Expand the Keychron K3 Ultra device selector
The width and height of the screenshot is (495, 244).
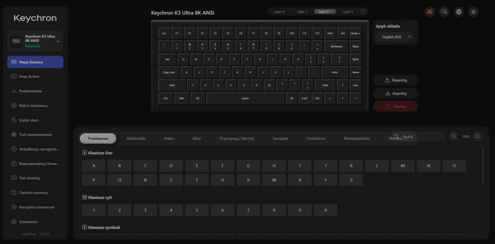pyautogui.click(x=58, y=41)
